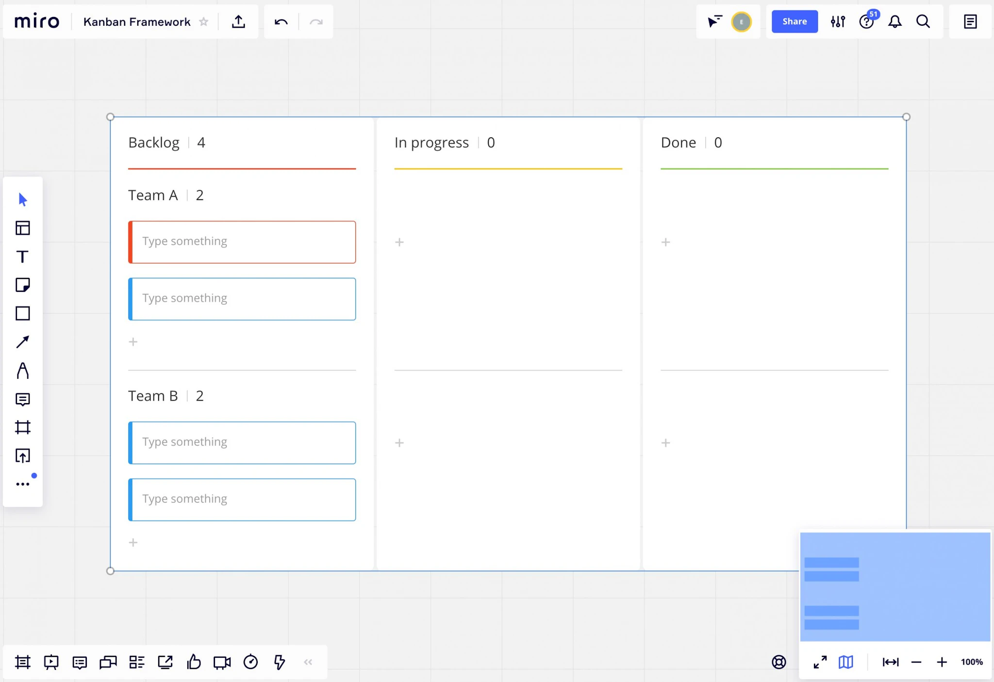The image size is (994, 682).
Task: Collapse the bottom toolbar chevrons
Action: point(308,662)
